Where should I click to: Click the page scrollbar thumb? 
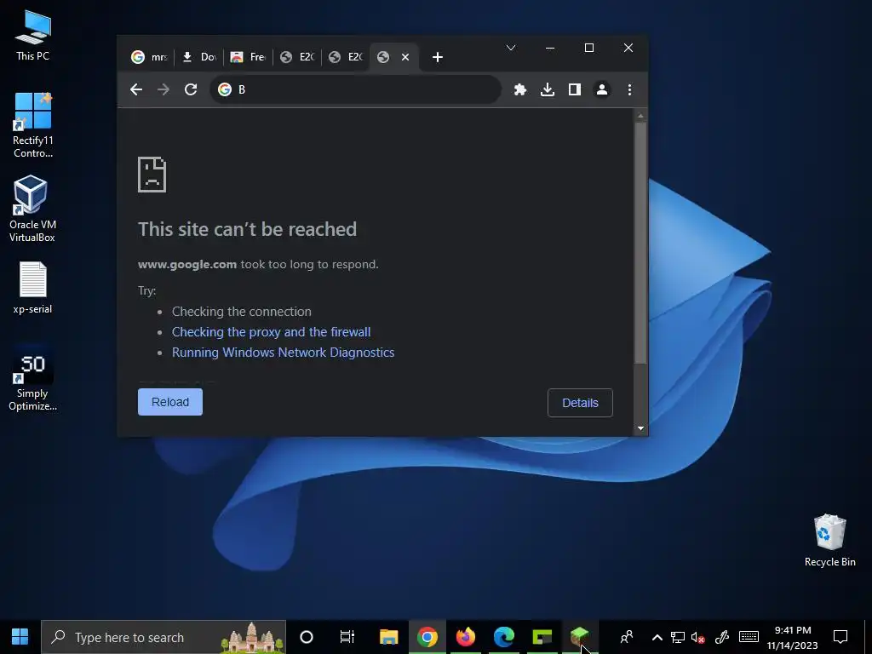point(640,243)
